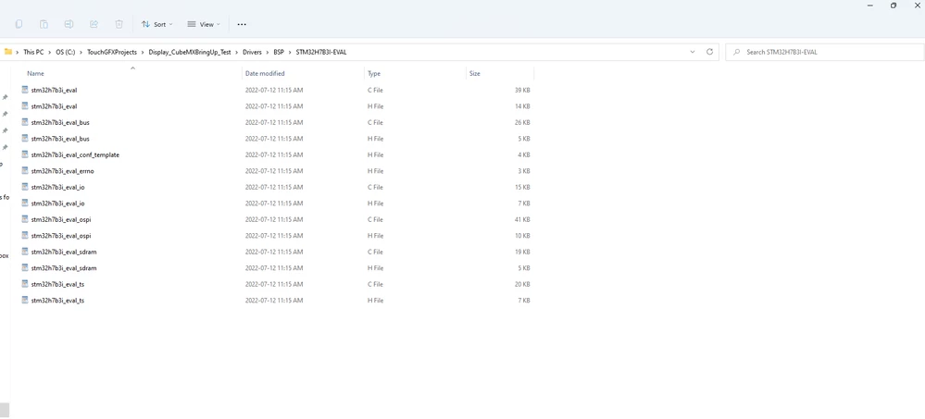This screenshot has height=419, width=925.
Task: Go to TouchGFXProjects in breadcrumb
Action: pyautogui.click(x=112, y=52)
